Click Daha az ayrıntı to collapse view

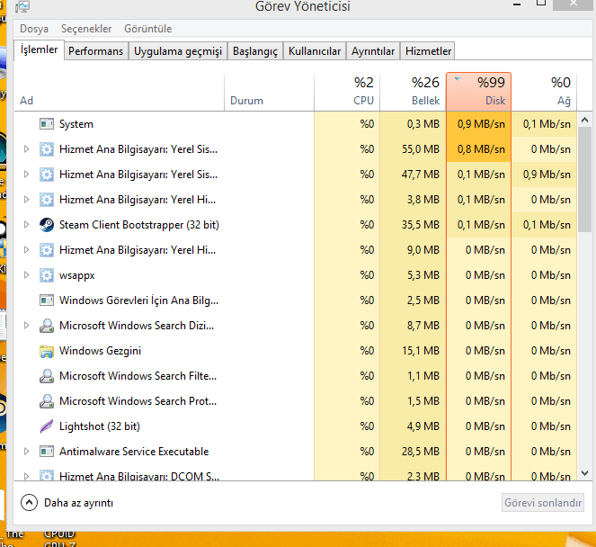(x=79, y=503)
